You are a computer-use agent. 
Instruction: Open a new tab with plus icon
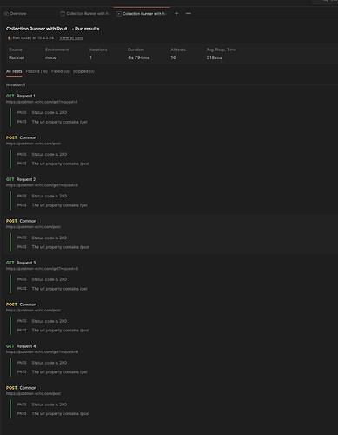[176, 13]
